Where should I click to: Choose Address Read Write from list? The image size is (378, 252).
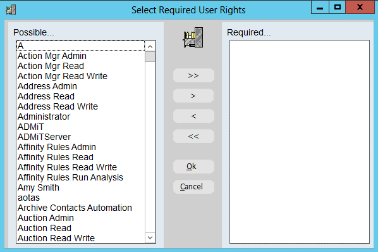(x=81, y=106)
